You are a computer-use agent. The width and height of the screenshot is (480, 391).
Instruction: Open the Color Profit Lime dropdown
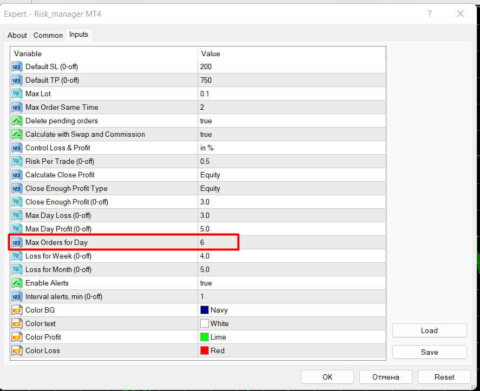point(292,337)
